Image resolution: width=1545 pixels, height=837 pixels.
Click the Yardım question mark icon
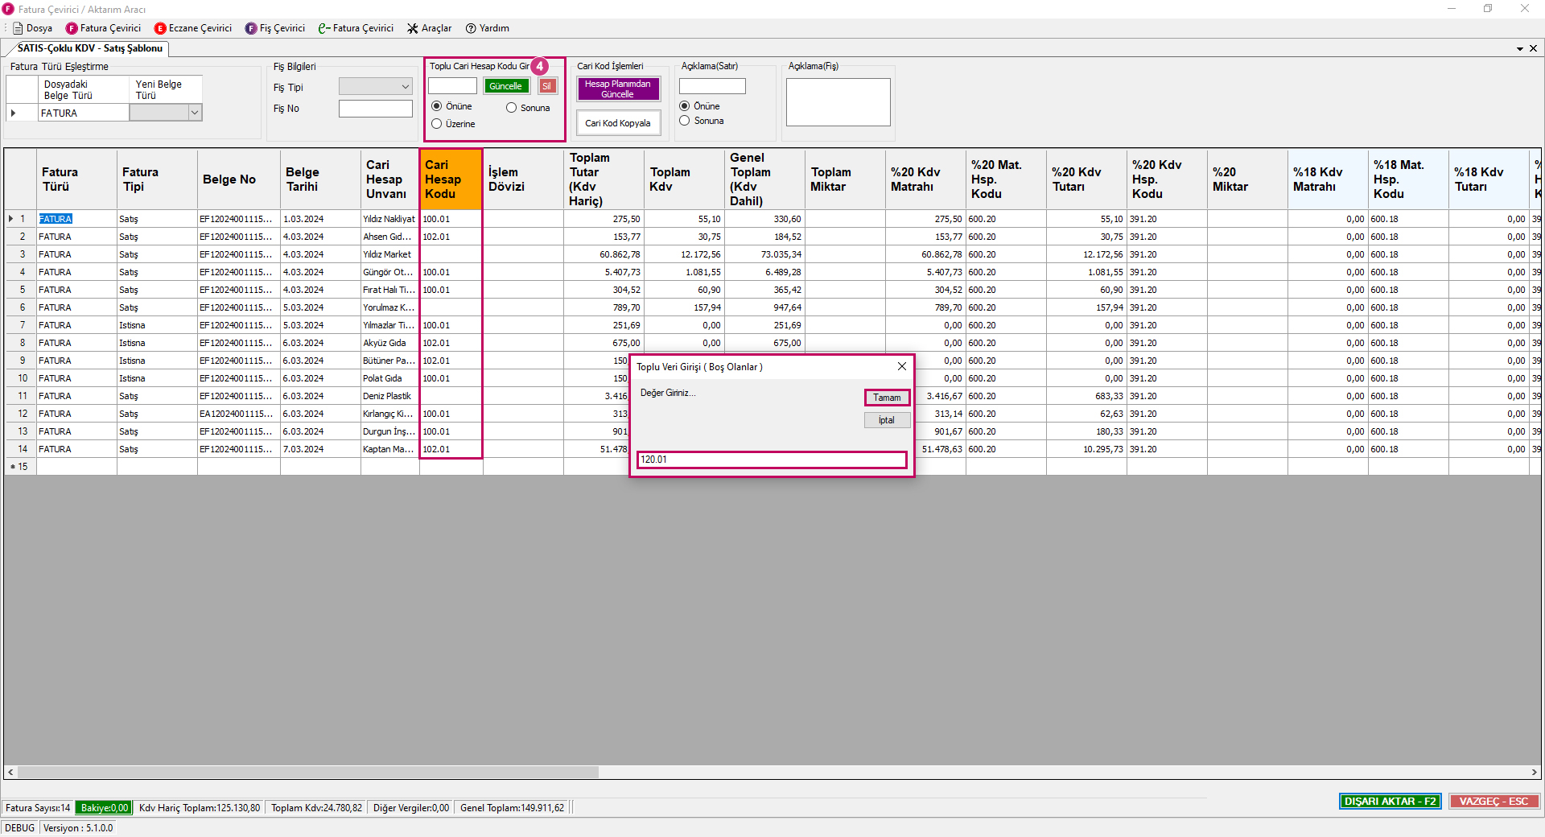click(x=471, y=28)
